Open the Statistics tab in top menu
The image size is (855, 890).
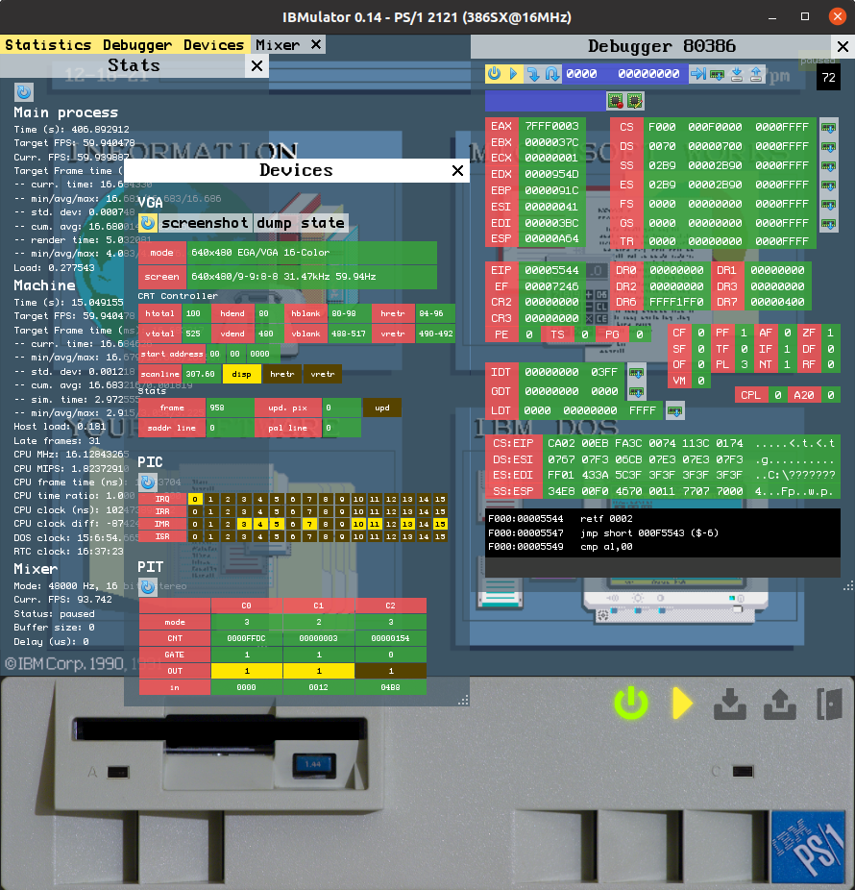pos(48,45)
